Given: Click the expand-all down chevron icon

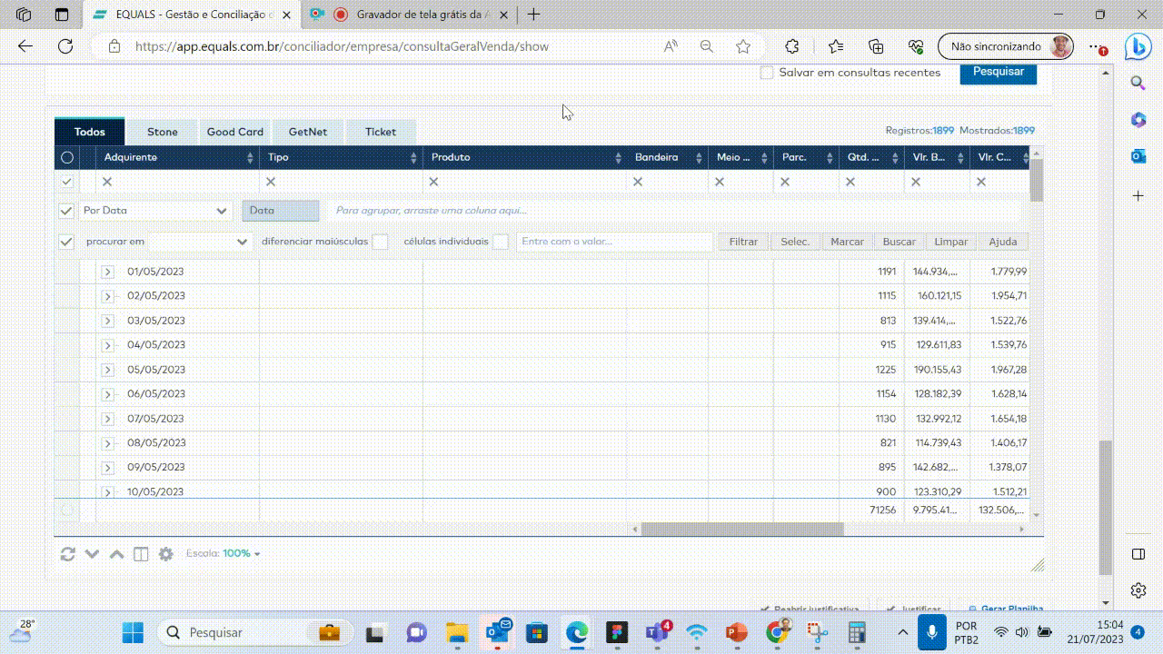Looking at the screenshot, I should (92, 554).
